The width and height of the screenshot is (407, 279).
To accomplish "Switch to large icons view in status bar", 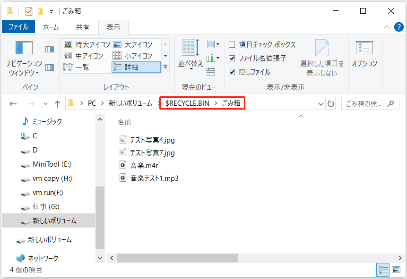I will 396,270.
